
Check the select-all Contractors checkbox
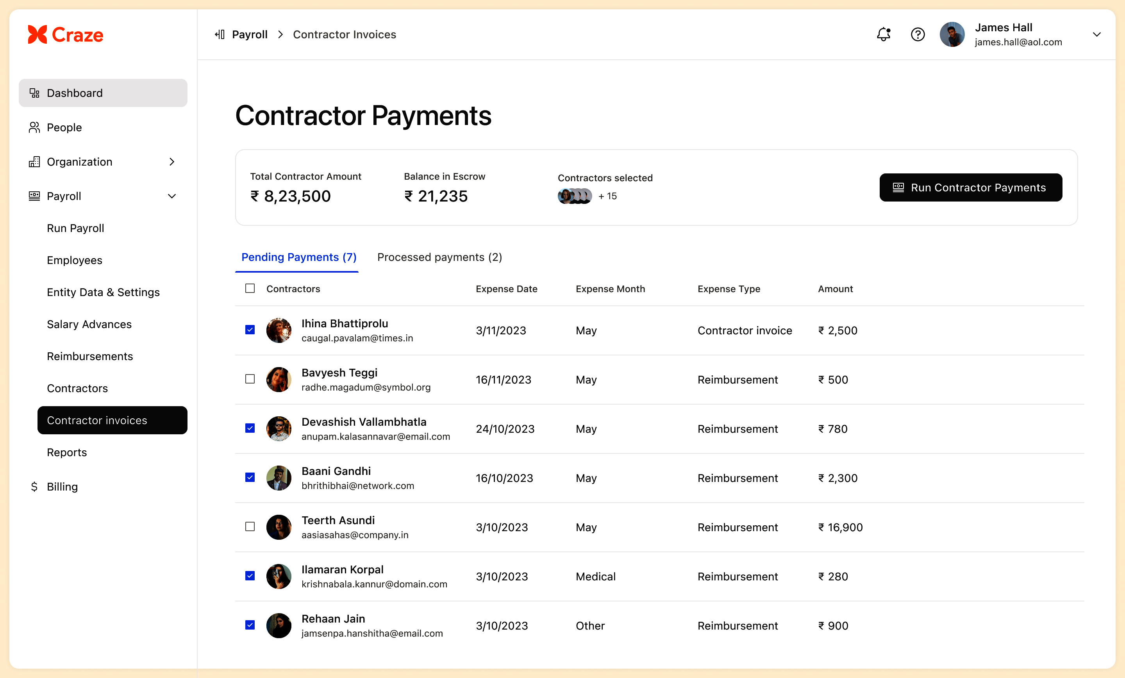pos(250,289)
